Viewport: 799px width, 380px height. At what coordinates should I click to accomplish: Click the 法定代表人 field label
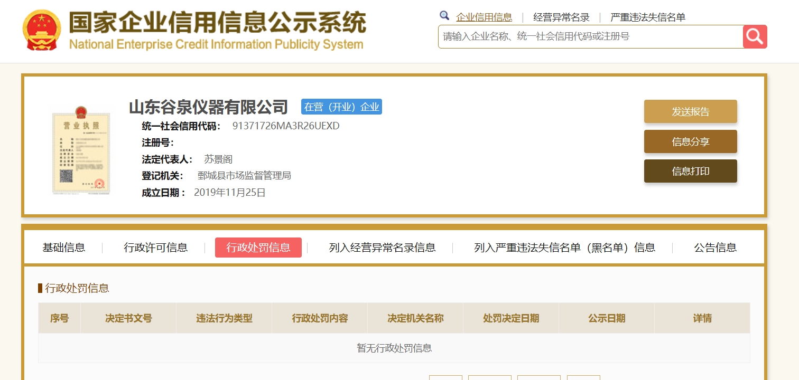[x=168, y=159]
